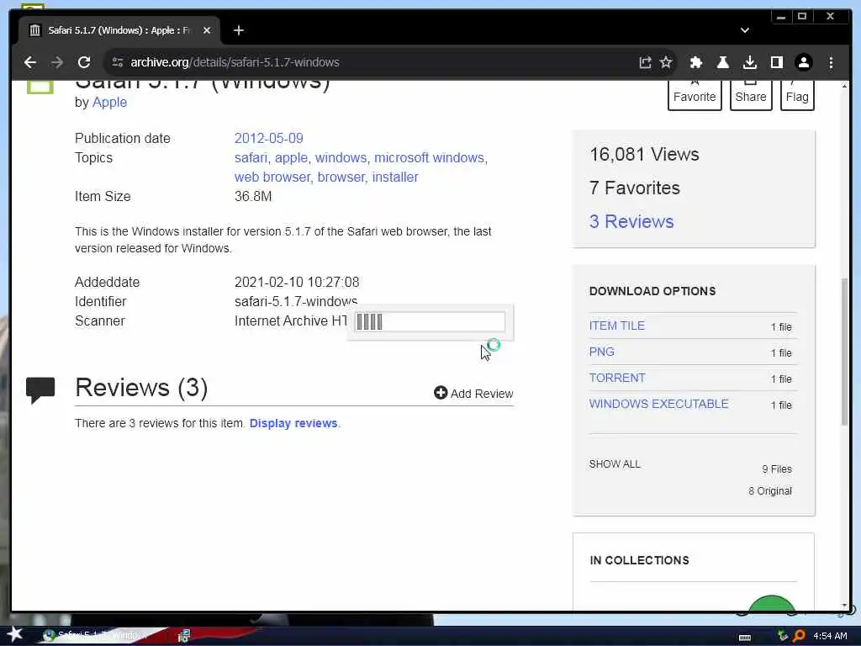Click the scrollbar down arrow

click(844, 606)
